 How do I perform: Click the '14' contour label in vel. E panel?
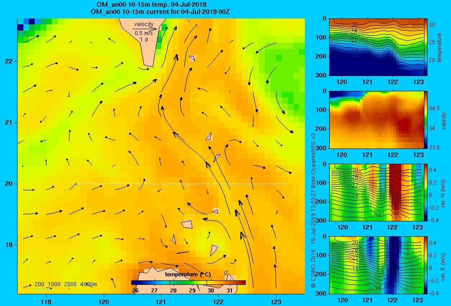click(x=378, y=288)
